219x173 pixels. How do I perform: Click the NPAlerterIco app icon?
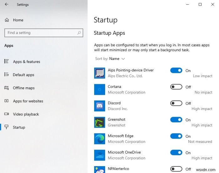[99, 170]
